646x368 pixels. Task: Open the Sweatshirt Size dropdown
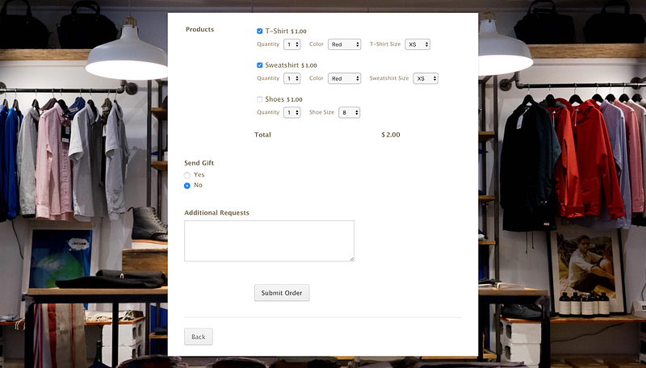426,78
